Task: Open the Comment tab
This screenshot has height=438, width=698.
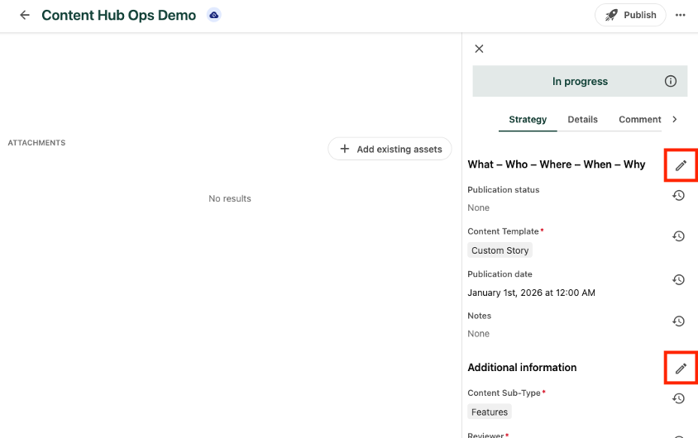Action: coord(639,119)
